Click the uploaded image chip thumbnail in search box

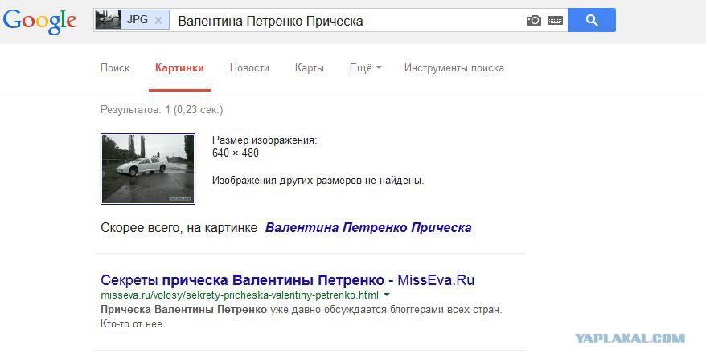(108, 20)
